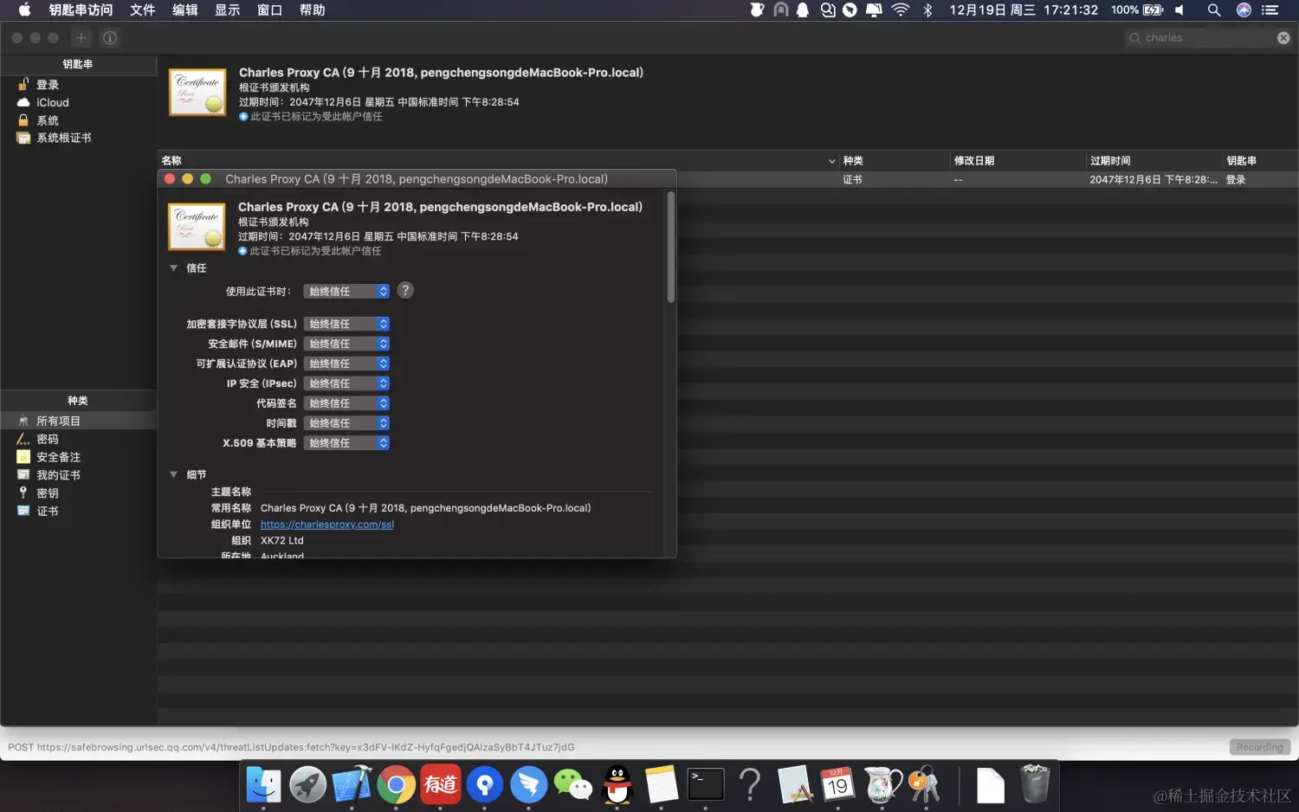The image size is (1299, 812).
Task: Open 使用此证书时 trust dropdown
Action: pos(346,292)
